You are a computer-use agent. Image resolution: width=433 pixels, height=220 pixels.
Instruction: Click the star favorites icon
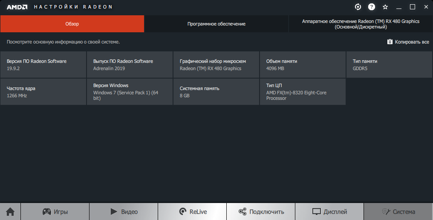coord(385,7)
